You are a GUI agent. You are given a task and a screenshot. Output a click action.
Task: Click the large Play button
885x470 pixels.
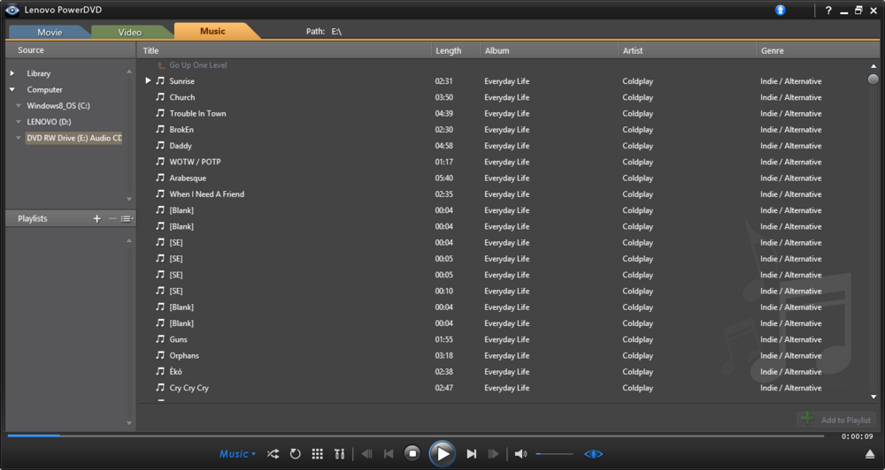pos(442,454)
